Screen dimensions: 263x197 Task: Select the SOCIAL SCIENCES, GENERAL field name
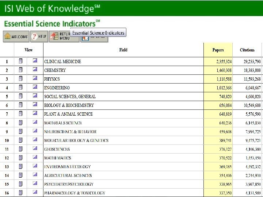70,96
